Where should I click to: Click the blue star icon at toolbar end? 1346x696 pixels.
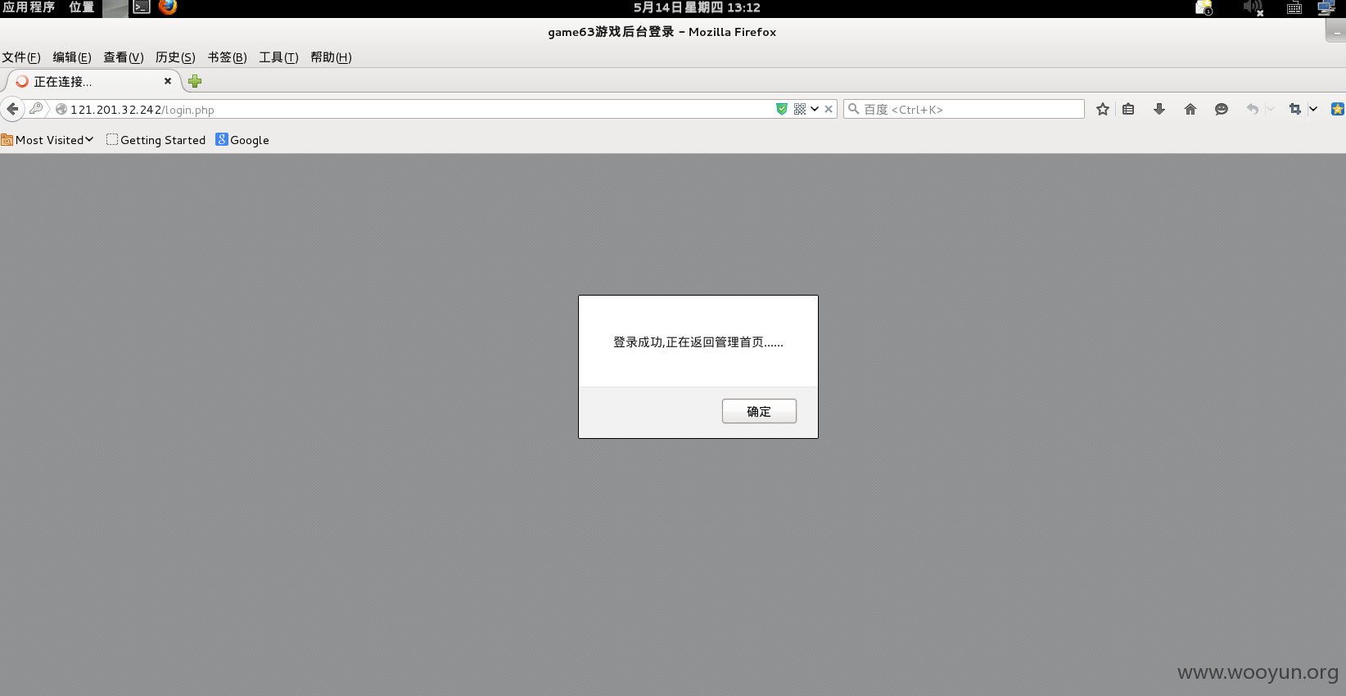[x=1338, y=109]
